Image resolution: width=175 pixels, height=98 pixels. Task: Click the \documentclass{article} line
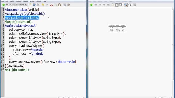pos(22,10)
